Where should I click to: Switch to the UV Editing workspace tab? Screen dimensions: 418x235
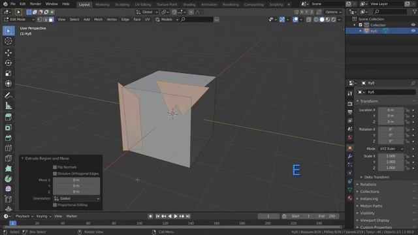pyautogui.click(x=143, y=5)
